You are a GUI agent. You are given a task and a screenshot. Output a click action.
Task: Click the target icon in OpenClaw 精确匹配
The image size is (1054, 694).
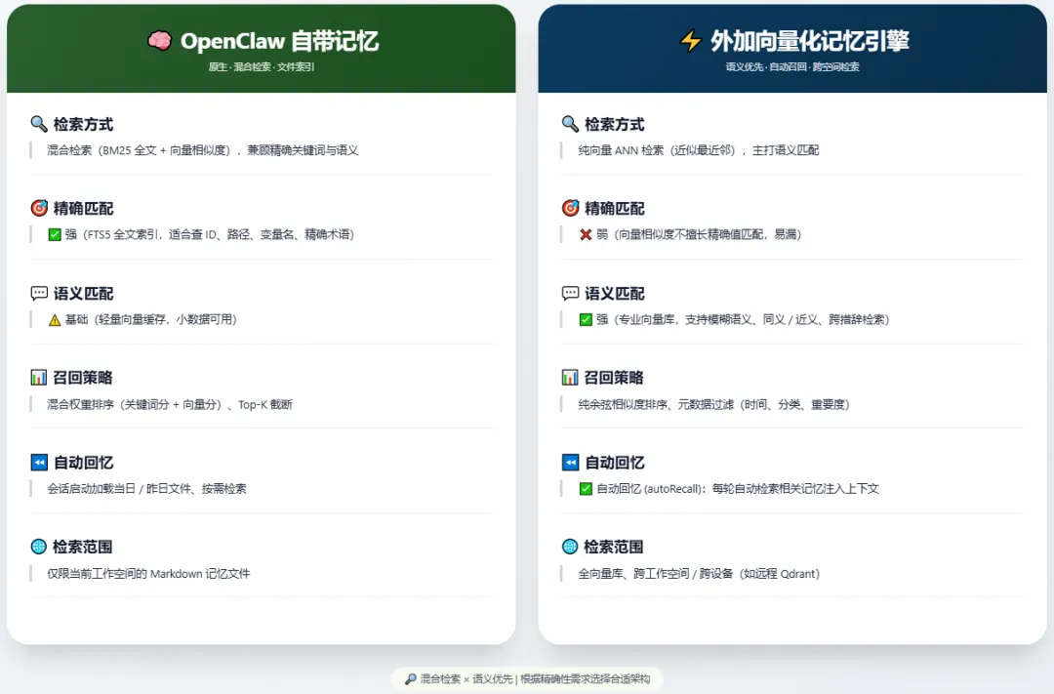pyautogui.click(x=39, y=208)
